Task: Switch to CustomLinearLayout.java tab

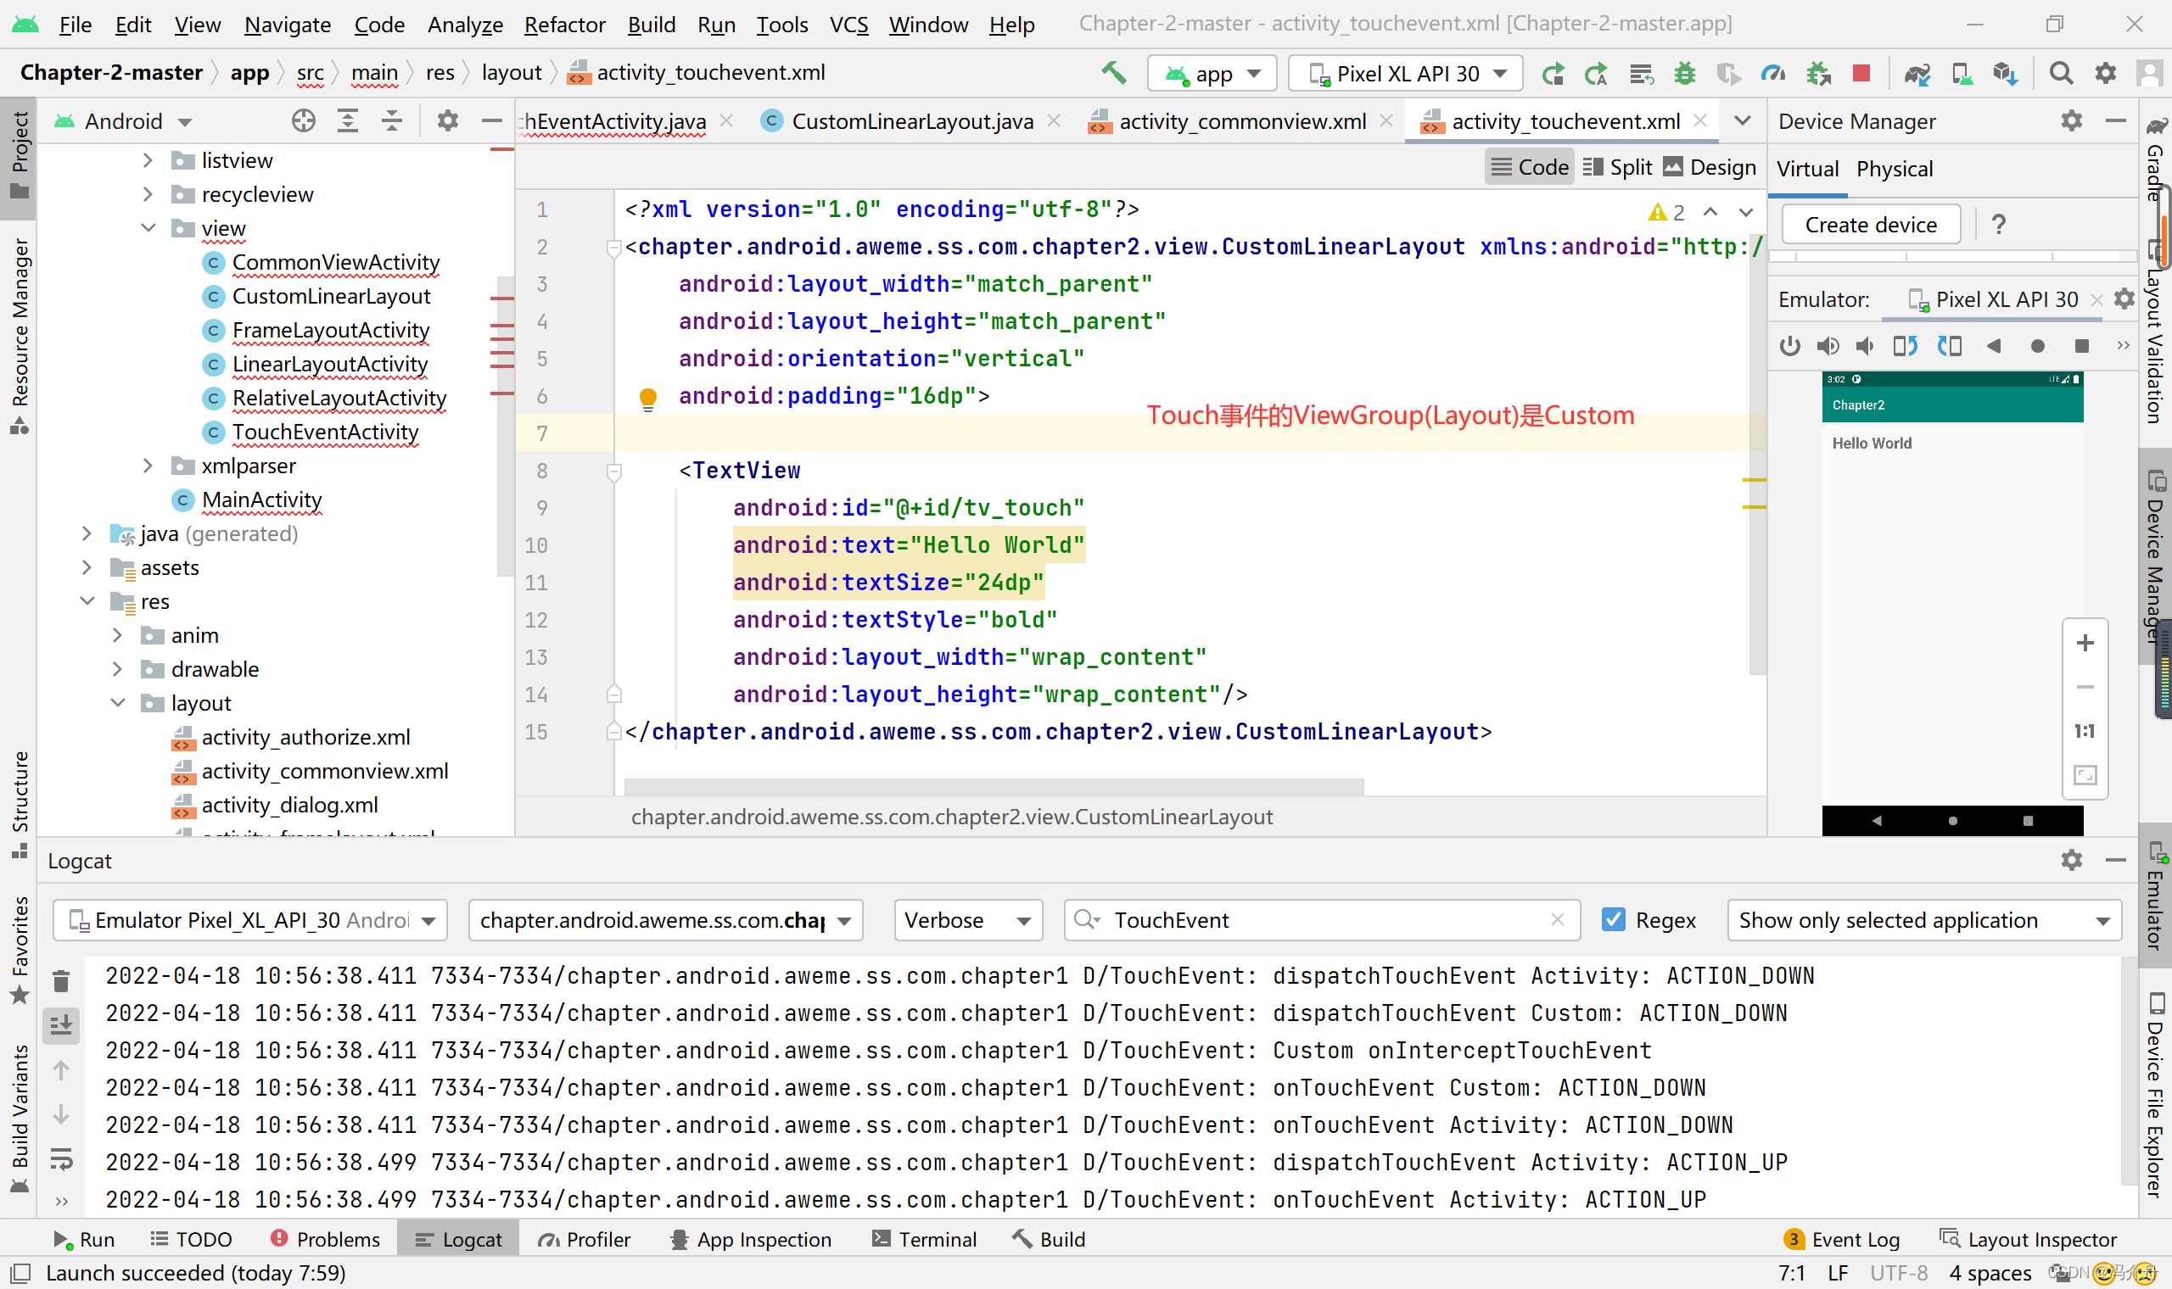Action: [x=910, y=121]
